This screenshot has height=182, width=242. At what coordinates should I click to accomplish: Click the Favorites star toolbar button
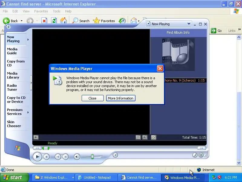click(104, 21)
